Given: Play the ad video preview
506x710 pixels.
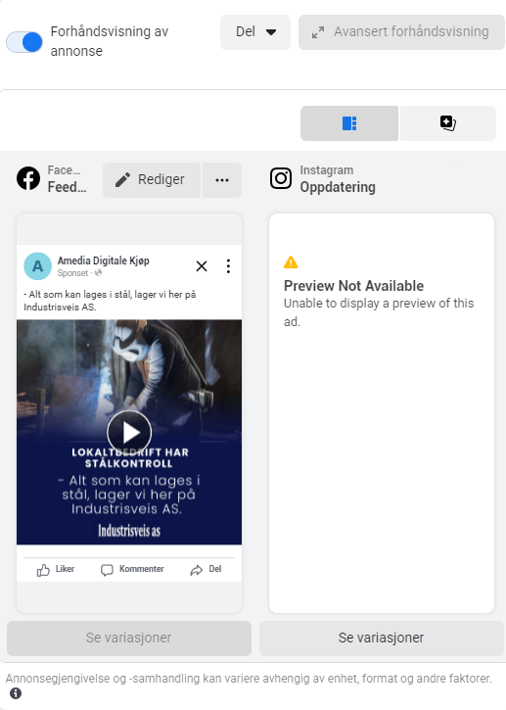Looking at the screenshot, I should click(129, 433).
